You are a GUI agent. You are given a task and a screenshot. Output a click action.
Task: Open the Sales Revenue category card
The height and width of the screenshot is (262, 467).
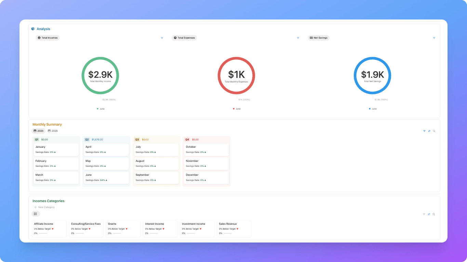coord(234,228)
